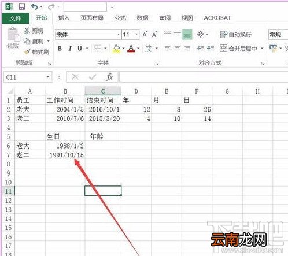
Task: Select the 工作时间 header cell
Action: pos(65,100)
